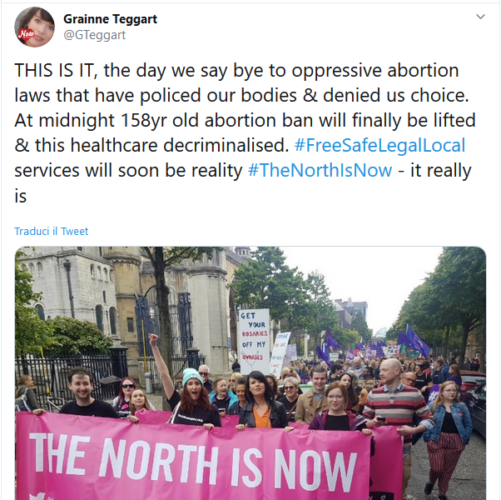This screenshot has width=501, height=500.
Task: Click the Grainne Teggart display name
Action: [x=110, y=19]
